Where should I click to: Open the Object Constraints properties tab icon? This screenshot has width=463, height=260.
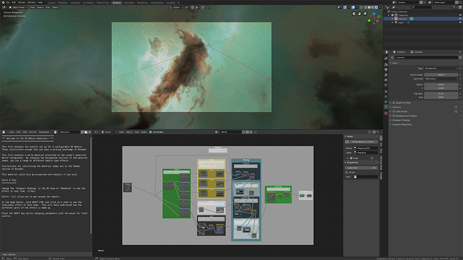[x=386, y=102]
